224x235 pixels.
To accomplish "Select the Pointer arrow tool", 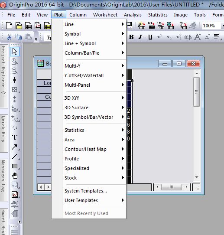I will coord(15,52).
